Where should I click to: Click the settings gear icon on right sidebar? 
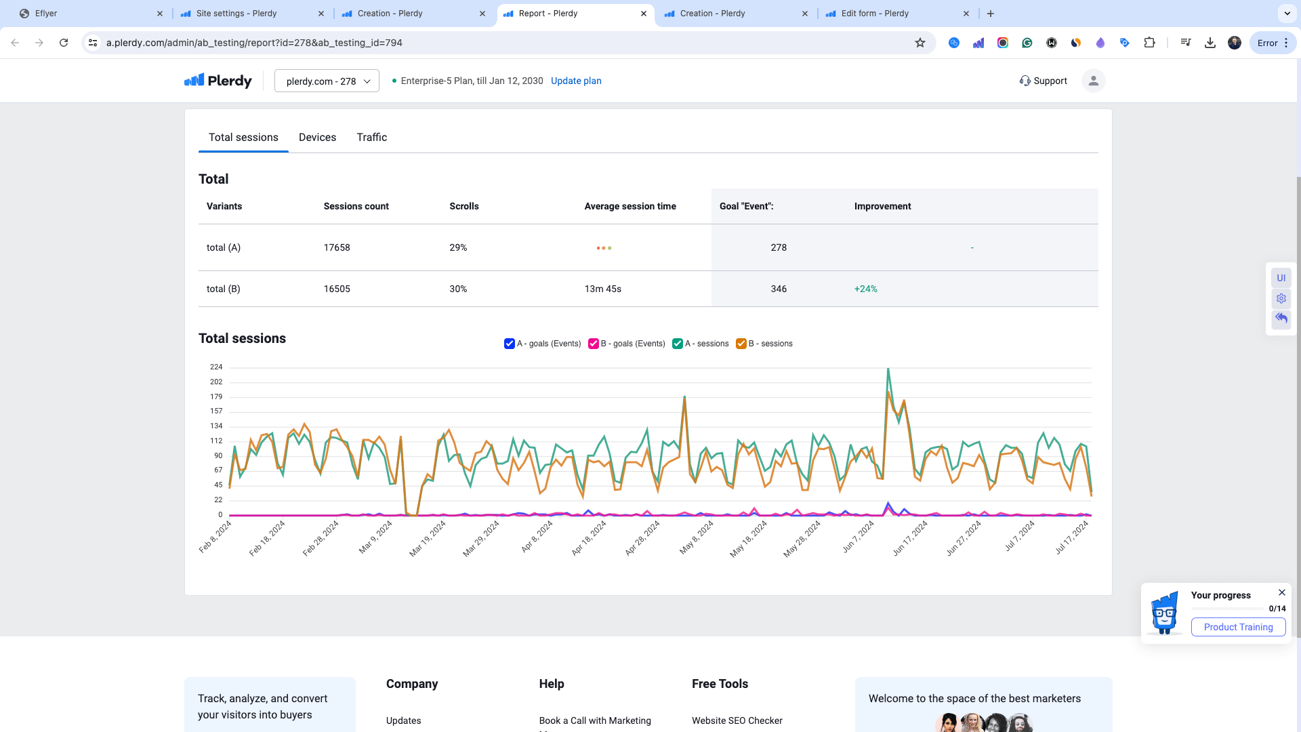tap(1281, 298)
